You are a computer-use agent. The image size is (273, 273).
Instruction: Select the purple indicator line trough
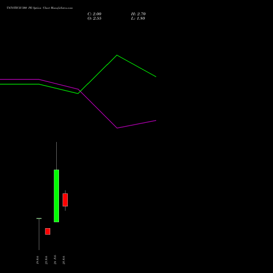(x=117, y=128)
